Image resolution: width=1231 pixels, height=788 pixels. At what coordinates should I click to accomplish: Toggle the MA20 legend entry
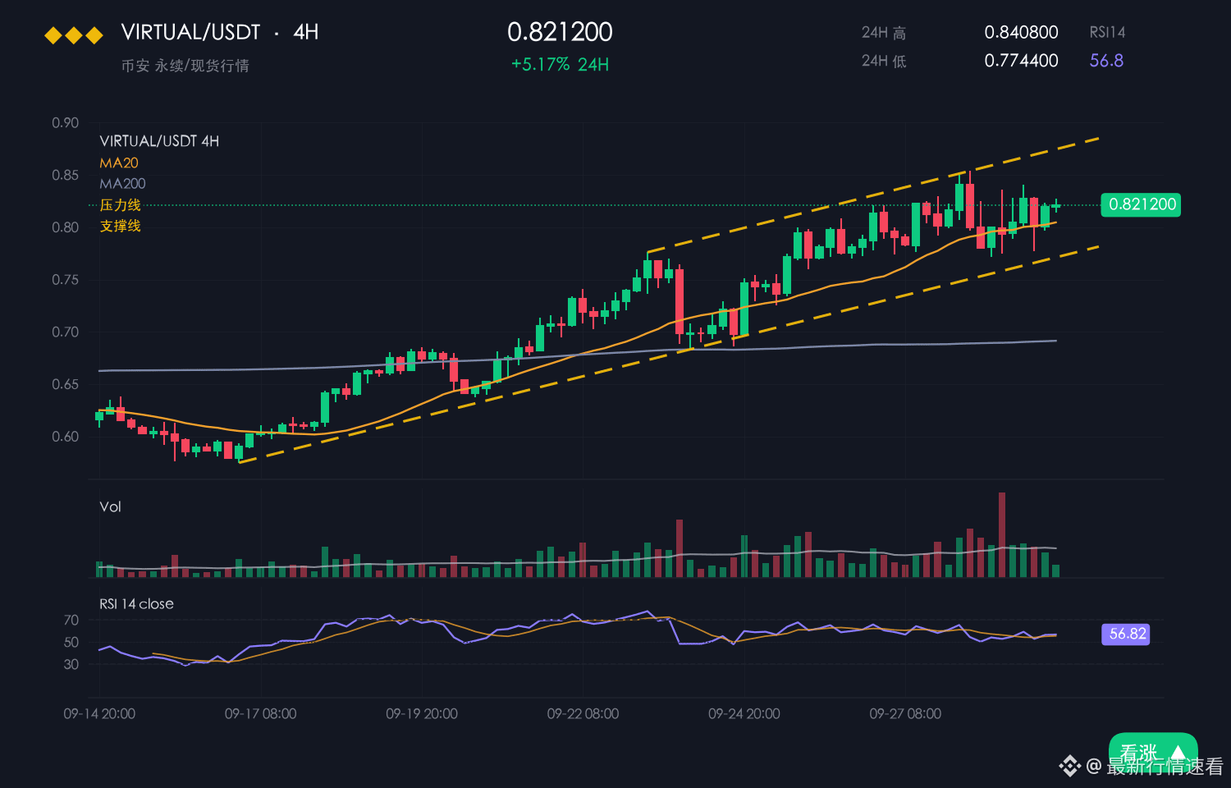pos(119,163)
